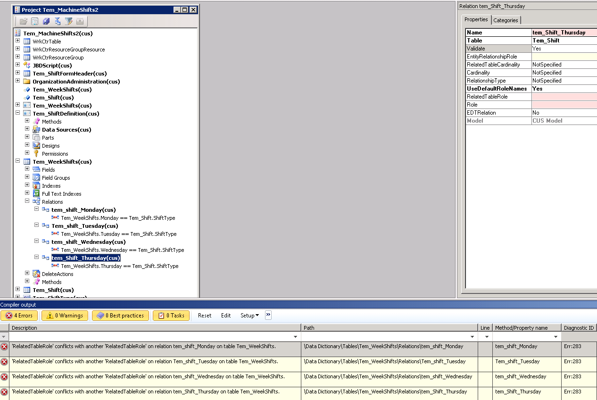Screen dimensions: 597x400
Task: Toggle the 0 Best practices filter
Action: (x=120, y=316)
